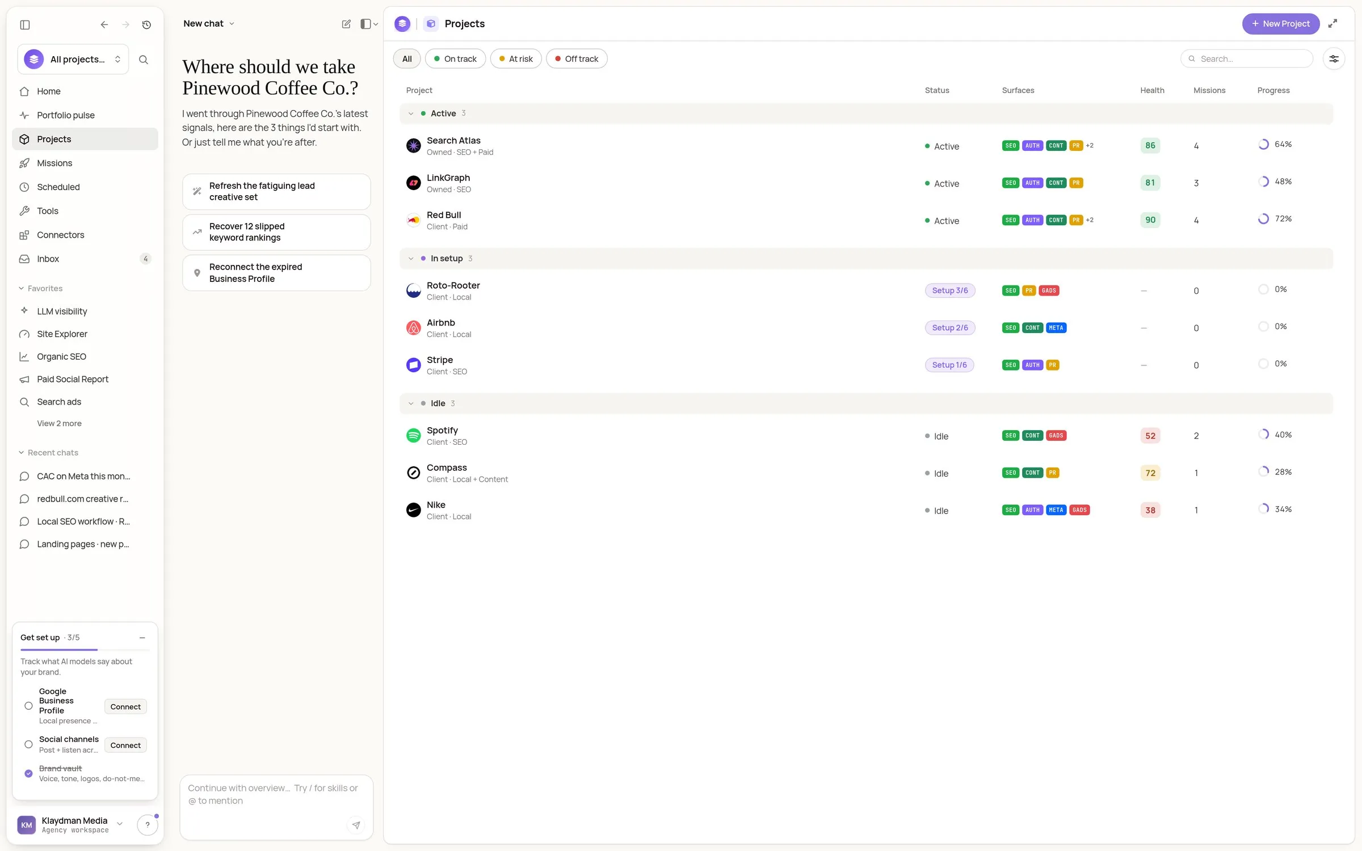The image size is (1362, 851).
Task: Go forward with the right arrow
Action: tap(125, 24)
